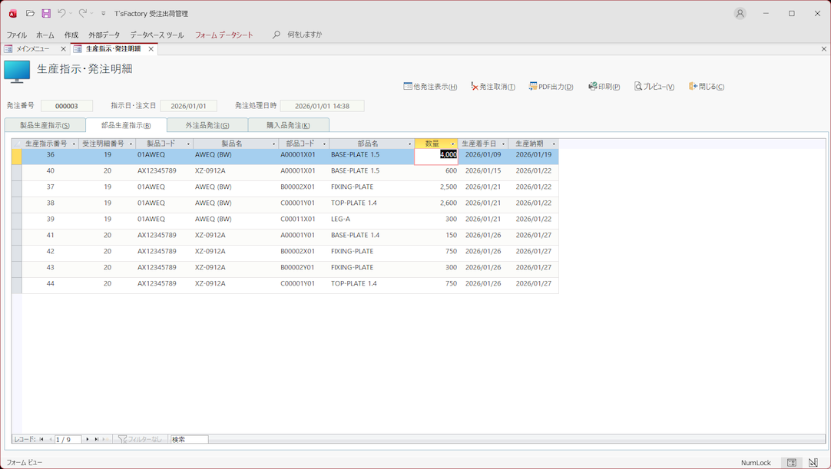831x469 pixels.
Task: Go to next record navigation arrow
Action: pyautogui.click(x=88, y=440)
